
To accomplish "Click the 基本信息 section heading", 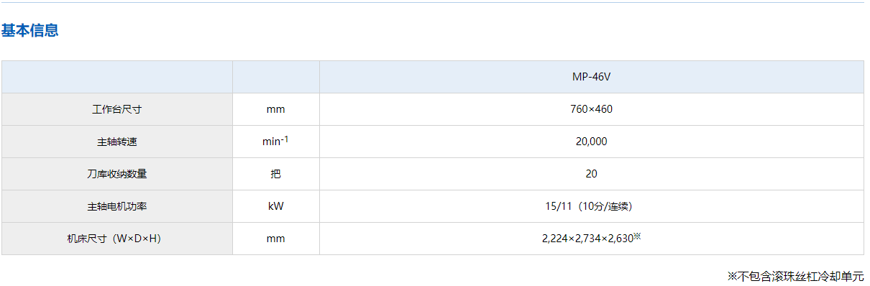I will pyautogui.click(x=29, y=30).
